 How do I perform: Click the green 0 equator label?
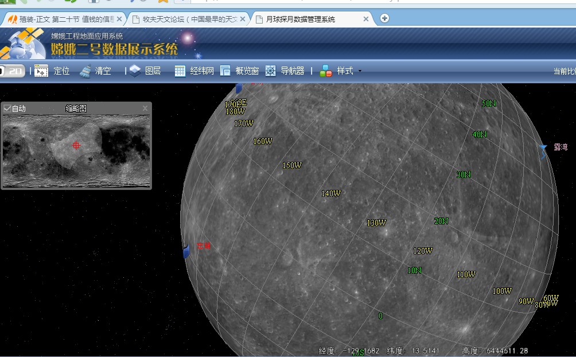(380, 316)
